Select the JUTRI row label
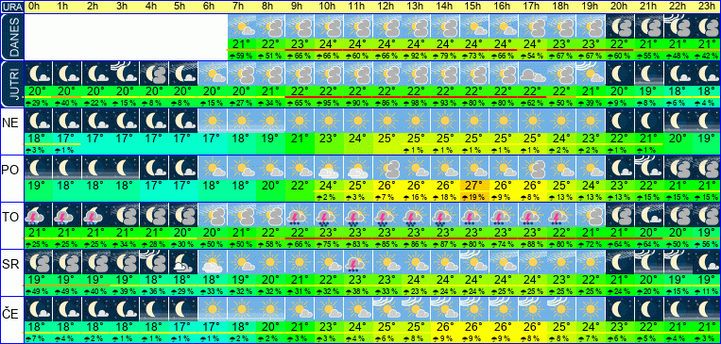 pos(12,84)
